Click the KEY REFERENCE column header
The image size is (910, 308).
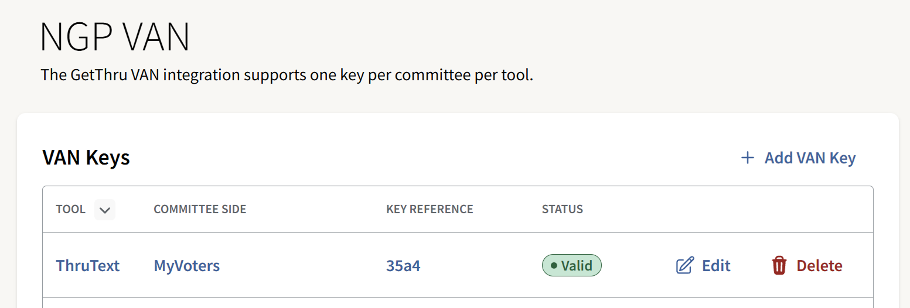[x=430, y=210]
